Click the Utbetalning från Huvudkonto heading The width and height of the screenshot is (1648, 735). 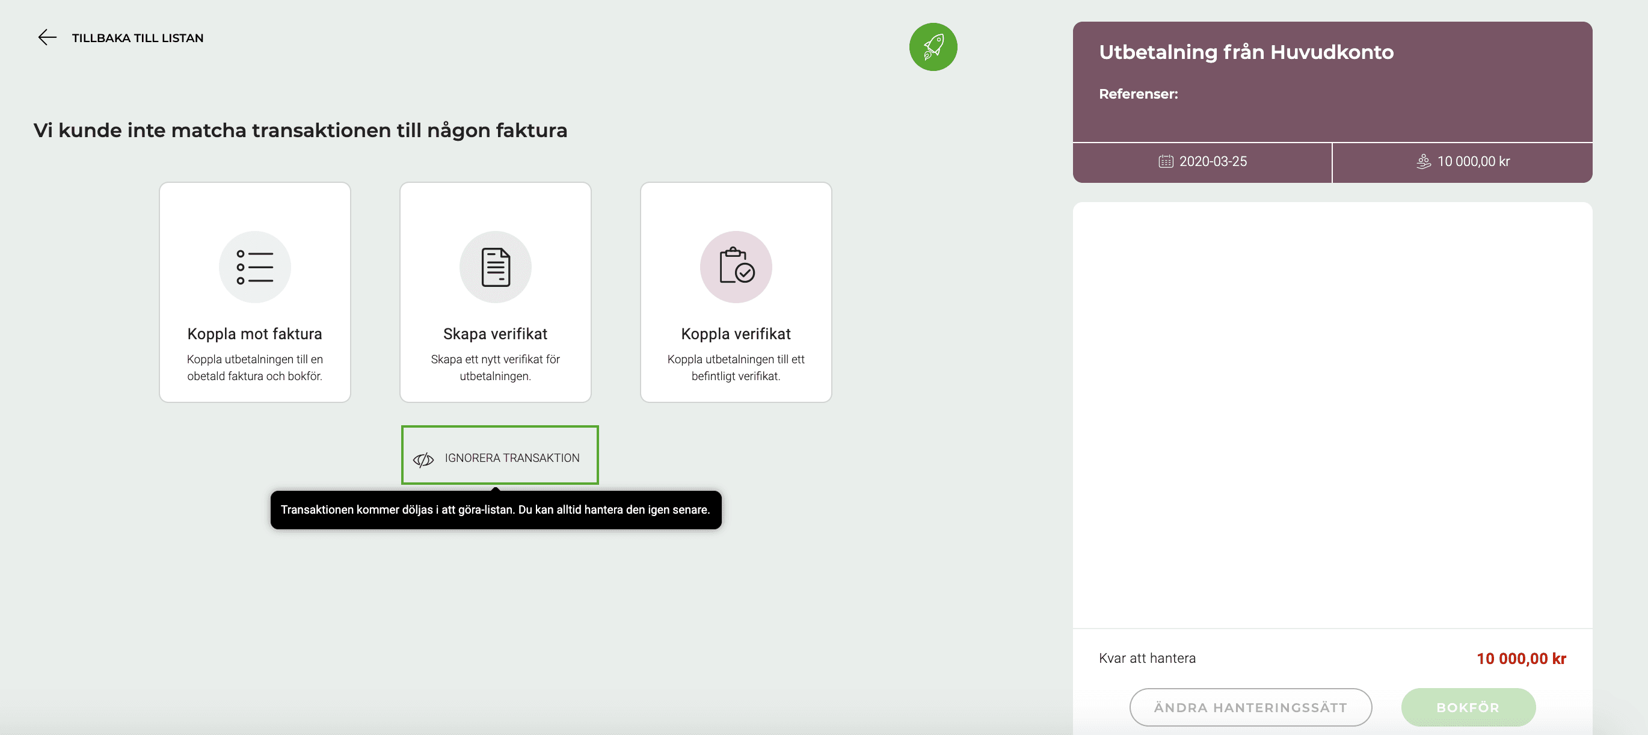coord(1246,52)
